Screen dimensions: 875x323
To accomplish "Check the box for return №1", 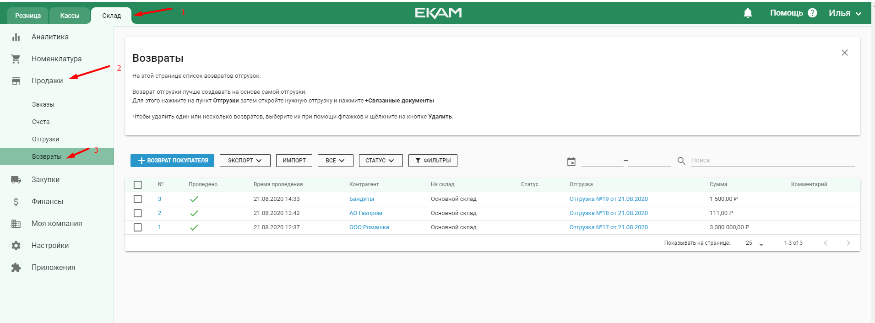I will pyautogui.click(x=138, y=227).
